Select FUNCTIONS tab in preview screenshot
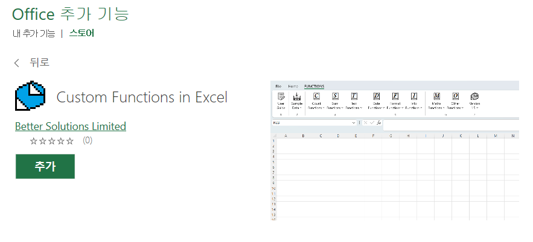Viewport: 533px width, 242px height. pos(314,87)
